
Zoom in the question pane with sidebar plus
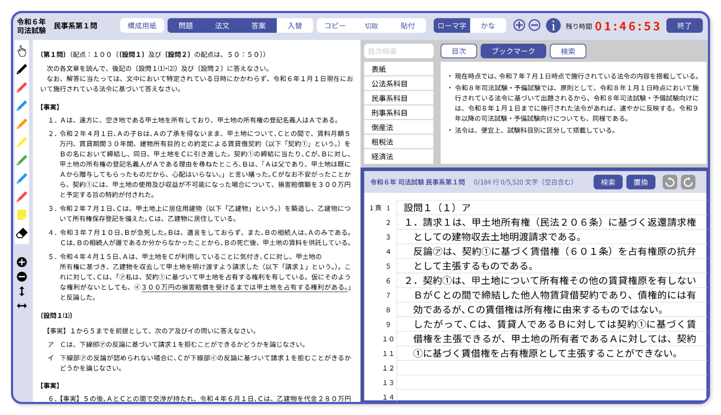coord(22,262)
